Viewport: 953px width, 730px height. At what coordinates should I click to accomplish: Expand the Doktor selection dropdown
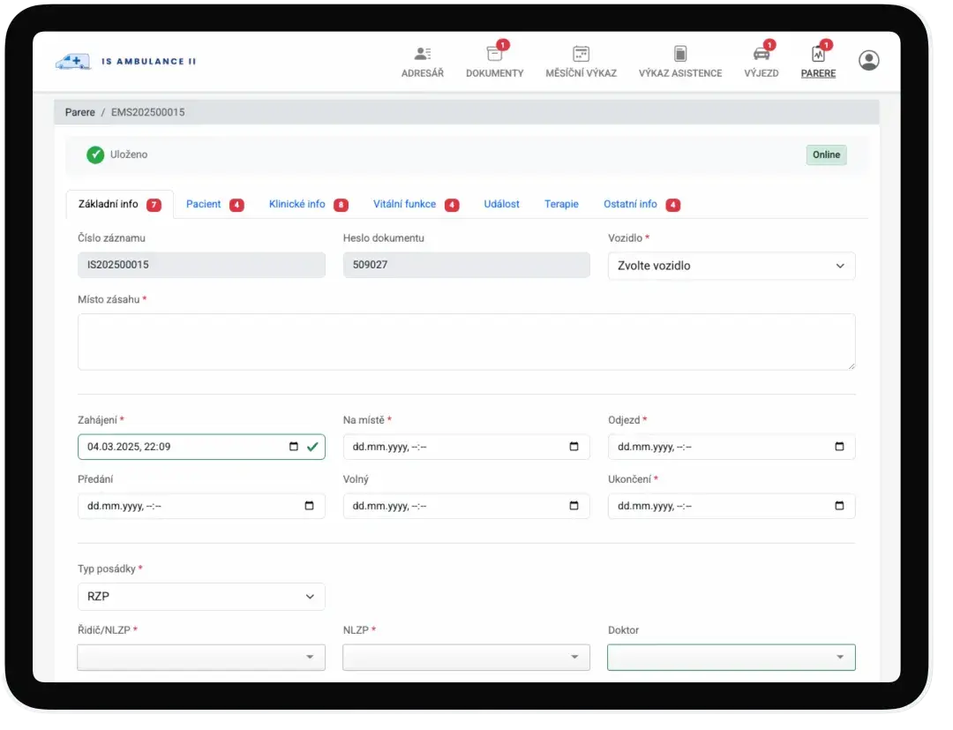pos(731,657)
